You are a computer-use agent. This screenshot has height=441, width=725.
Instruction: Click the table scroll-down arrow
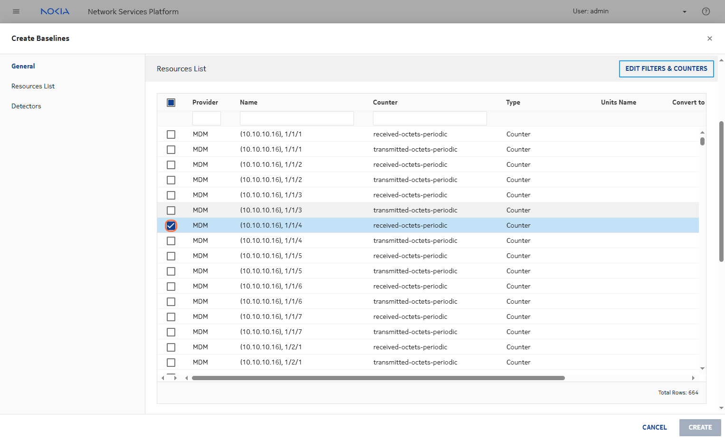click(702, 368)
